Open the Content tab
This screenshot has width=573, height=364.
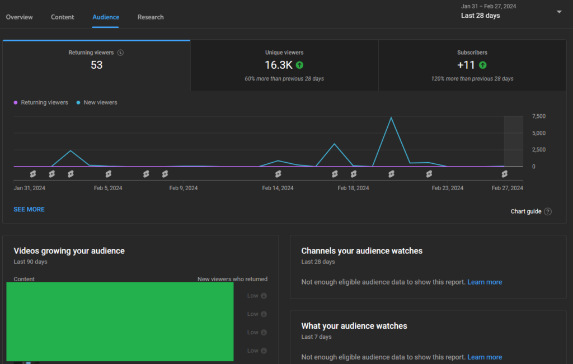[63, 17]
